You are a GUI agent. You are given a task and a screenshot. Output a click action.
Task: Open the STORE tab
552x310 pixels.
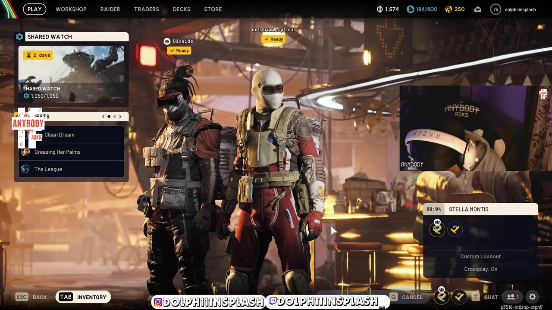(213, 9)
